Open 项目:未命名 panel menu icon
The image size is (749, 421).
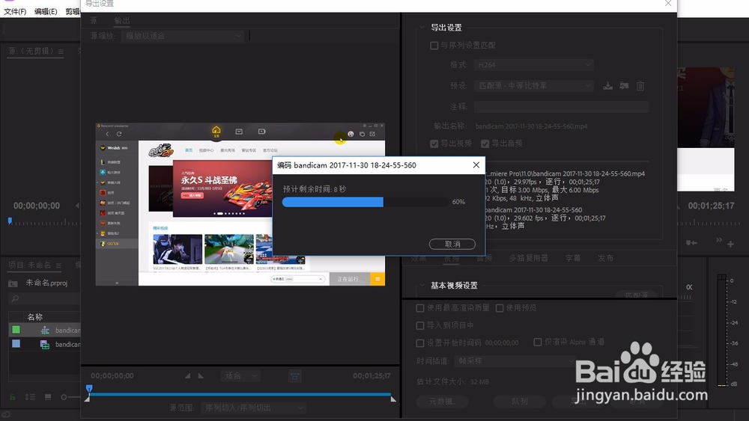(x=58, y=265)
